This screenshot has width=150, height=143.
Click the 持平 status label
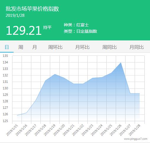tap(47, 27)
